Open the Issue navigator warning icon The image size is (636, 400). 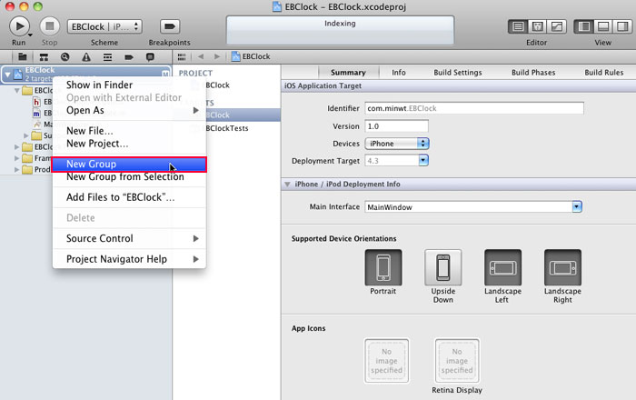86,56
